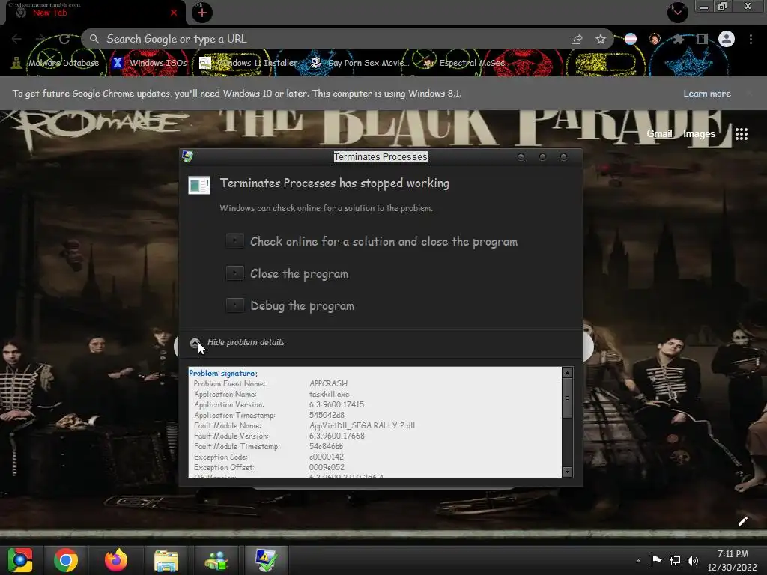Open Action Center flag icon
The height and width of the screenshot is (575, 767).
coord(656,560)
